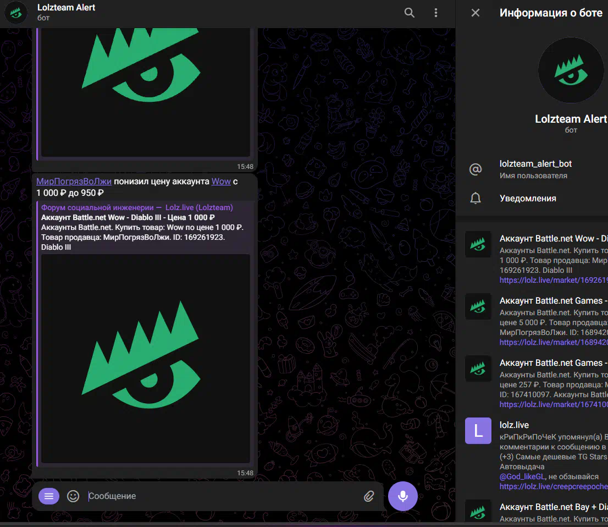Image resolution: width=608 pixels, height=527 pixels.
Task: Click the @ username icon
Action: tap(476, 169)
